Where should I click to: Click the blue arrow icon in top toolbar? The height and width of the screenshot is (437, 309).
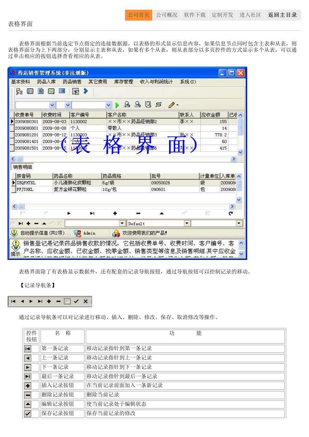point(86,91)
